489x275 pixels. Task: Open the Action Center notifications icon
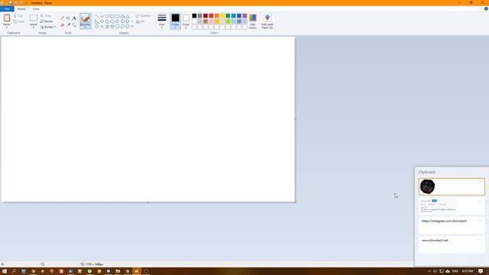481,271
